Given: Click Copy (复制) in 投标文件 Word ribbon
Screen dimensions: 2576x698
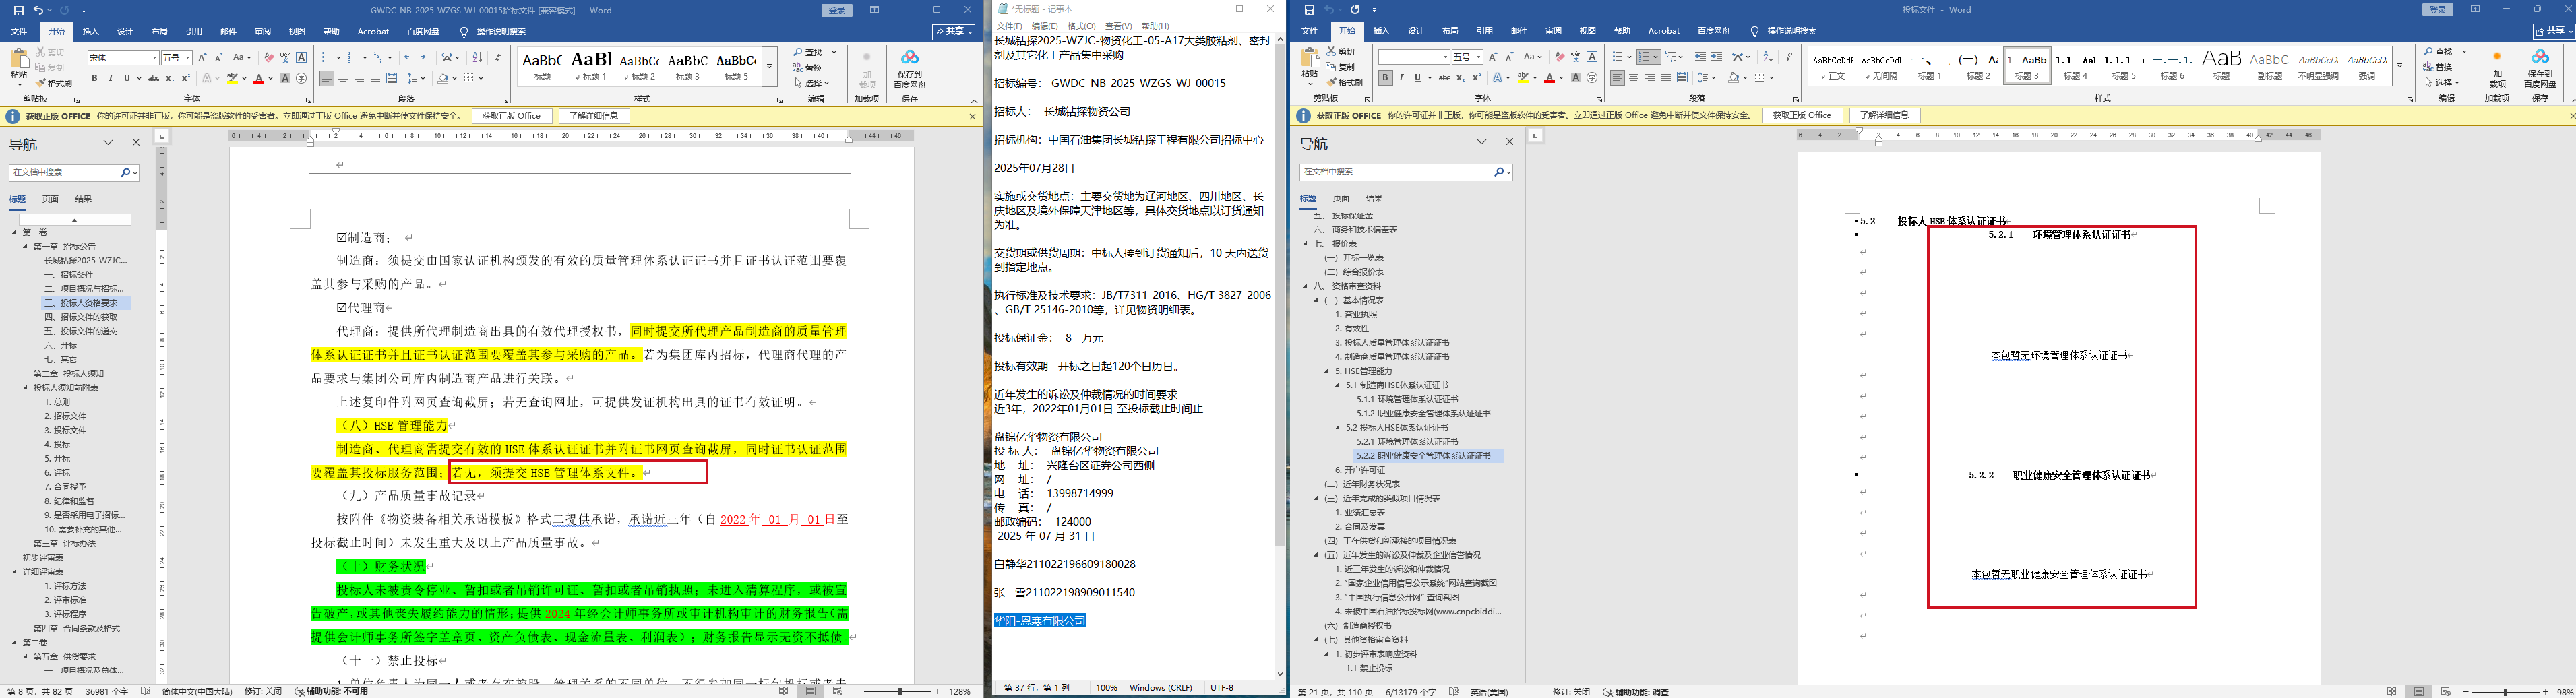Looking at the screenshot, I should (1341, 67).
